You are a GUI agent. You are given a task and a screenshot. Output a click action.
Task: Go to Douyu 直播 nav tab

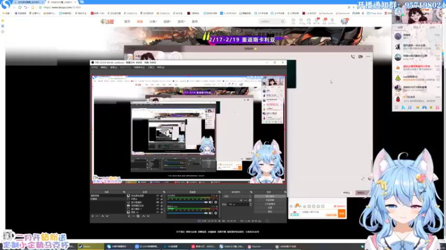pos(140,22)
